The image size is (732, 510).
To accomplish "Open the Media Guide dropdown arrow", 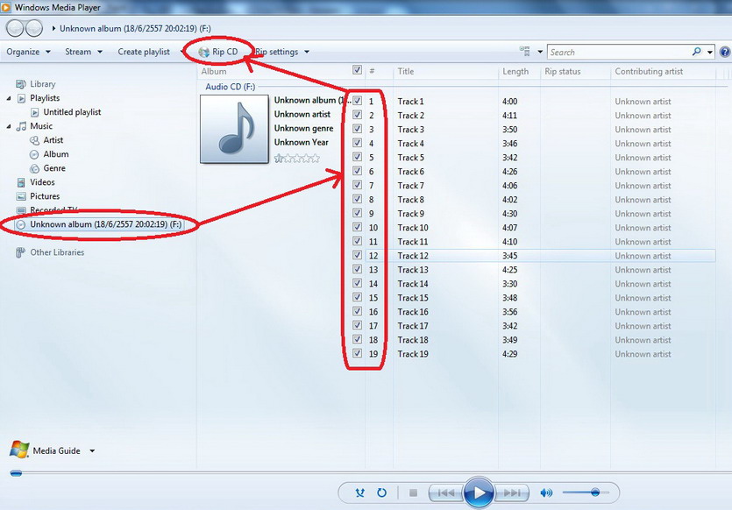I will [x=92, y=450].
